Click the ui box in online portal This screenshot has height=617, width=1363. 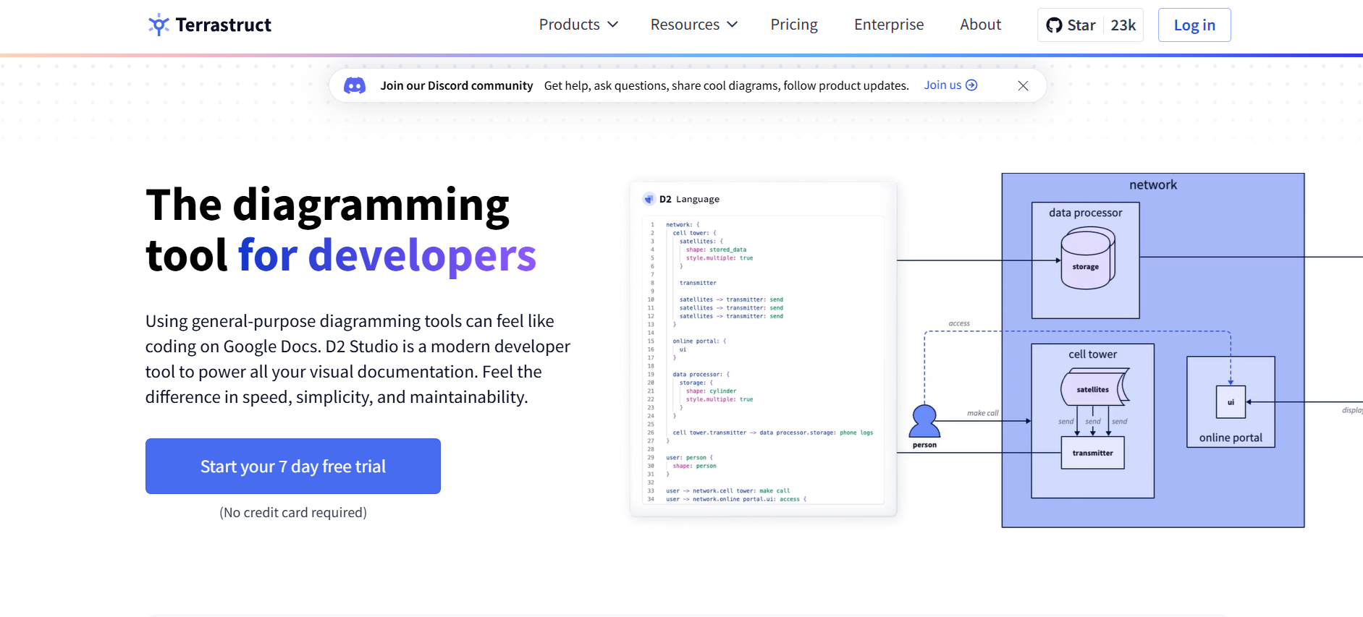[1231, 402]
